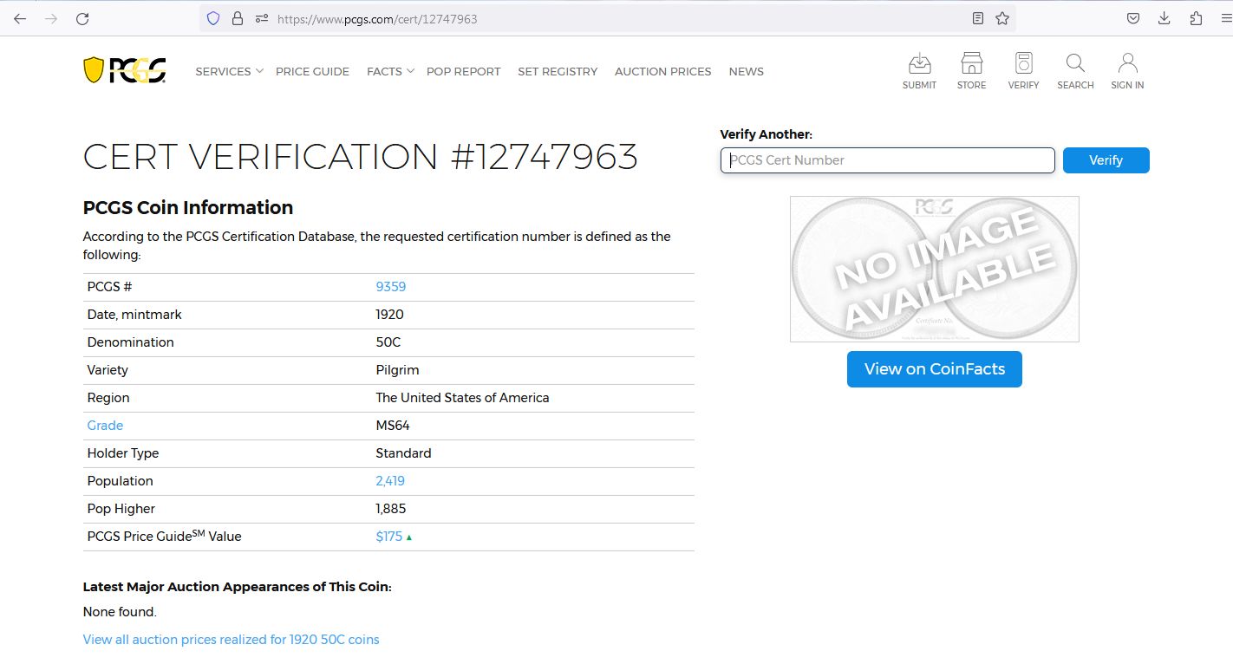1233x664 pixels.
Task: Go to PCGS home via logo
Action: pos(125,70)
